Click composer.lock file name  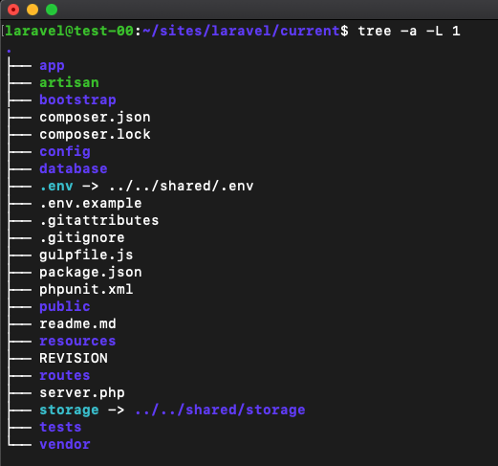(x=95, y=134)
